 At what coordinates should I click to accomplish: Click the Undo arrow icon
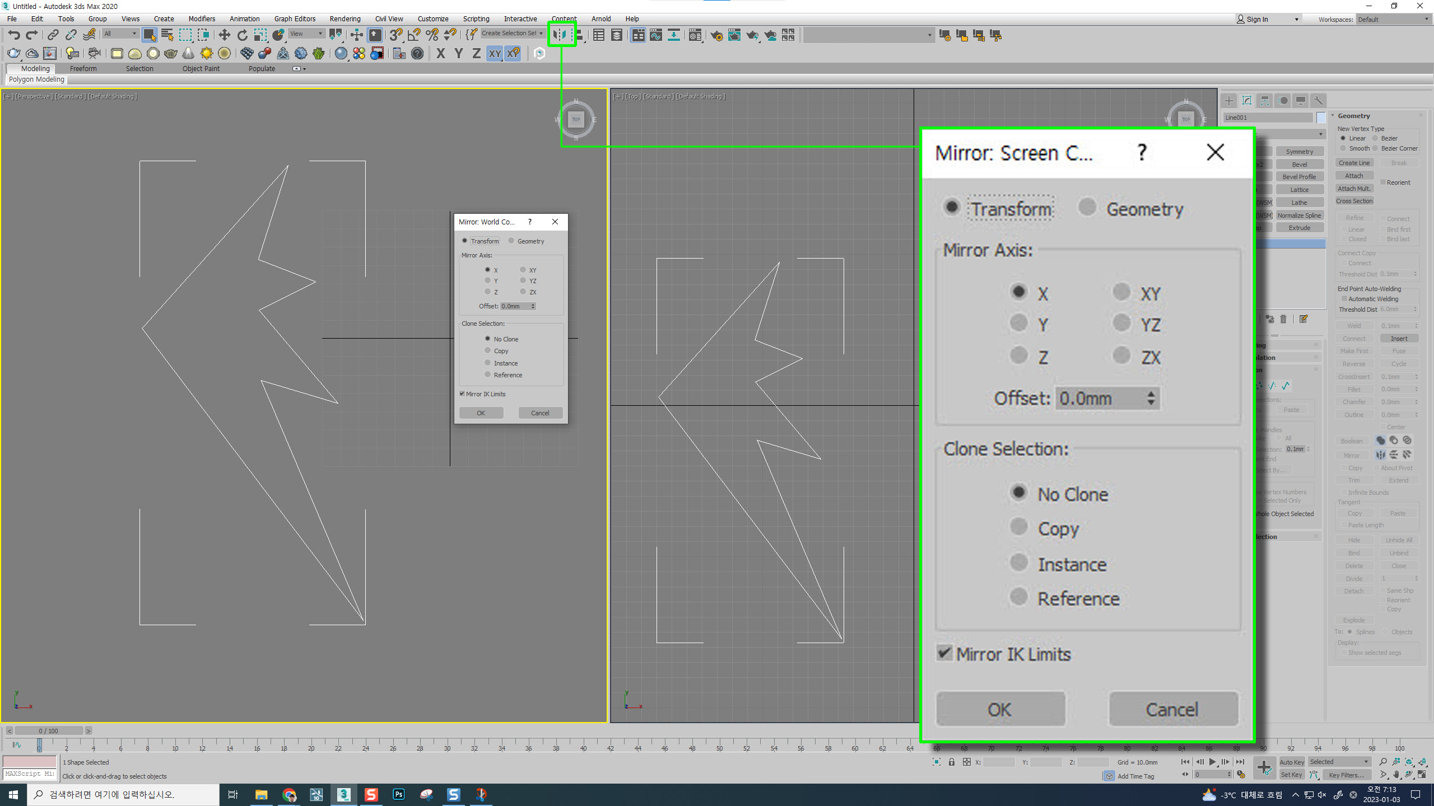13,35
